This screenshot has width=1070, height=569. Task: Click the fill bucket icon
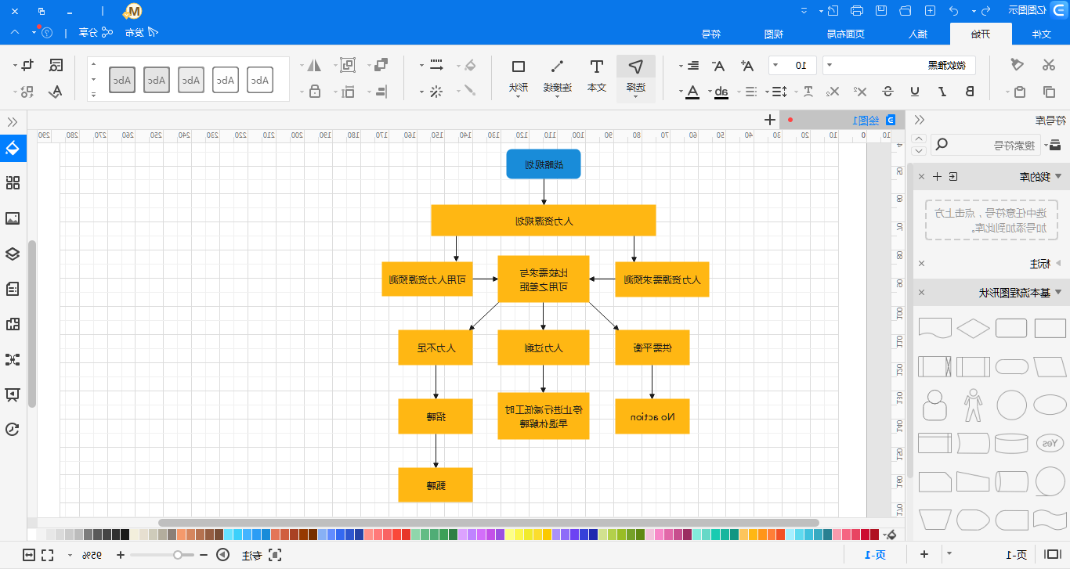469,65
